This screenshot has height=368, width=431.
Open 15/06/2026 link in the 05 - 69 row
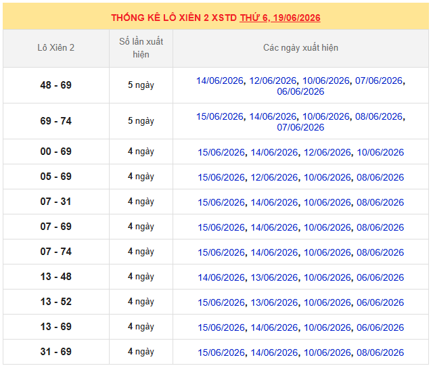coord(221,177)
